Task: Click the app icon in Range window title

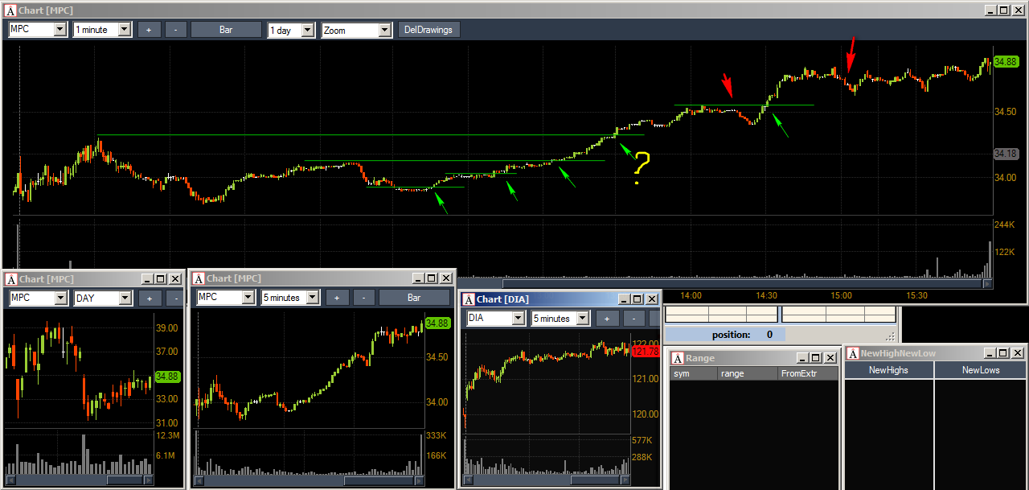Action: click(x=677, y=358)
